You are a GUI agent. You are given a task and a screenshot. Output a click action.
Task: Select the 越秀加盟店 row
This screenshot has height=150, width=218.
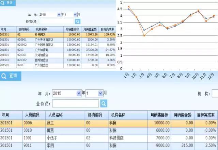click(x=58, y=60)
